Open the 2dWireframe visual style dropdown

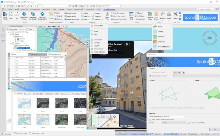point(119,6)
